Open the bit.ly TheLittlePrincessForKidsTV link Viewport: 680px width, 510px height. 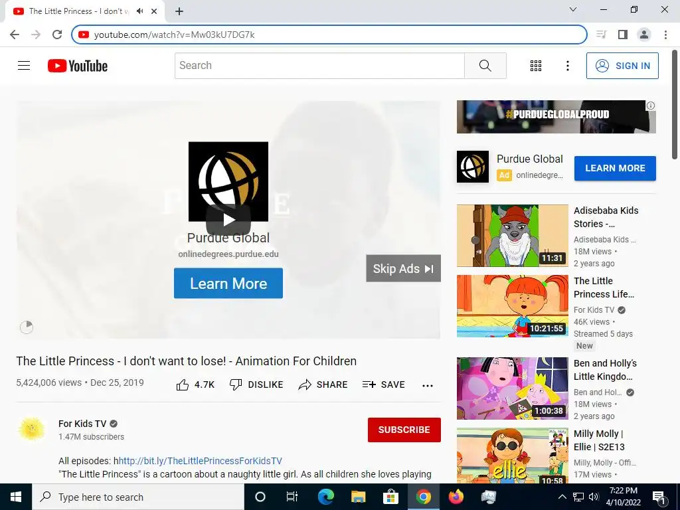click(201, 461)
